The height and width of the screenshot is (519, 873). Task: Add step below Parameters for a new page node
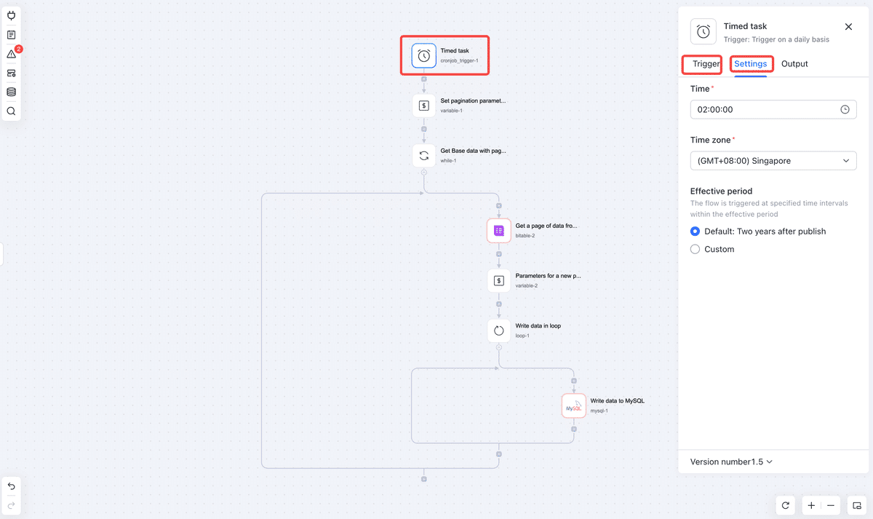click(x=499, y=304)
